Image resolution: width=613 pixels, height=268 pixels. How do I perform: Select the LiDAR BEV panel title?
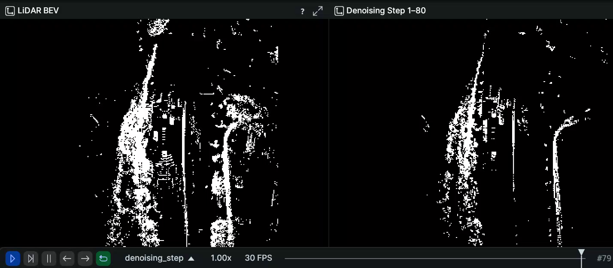click(x=38, y=11)
